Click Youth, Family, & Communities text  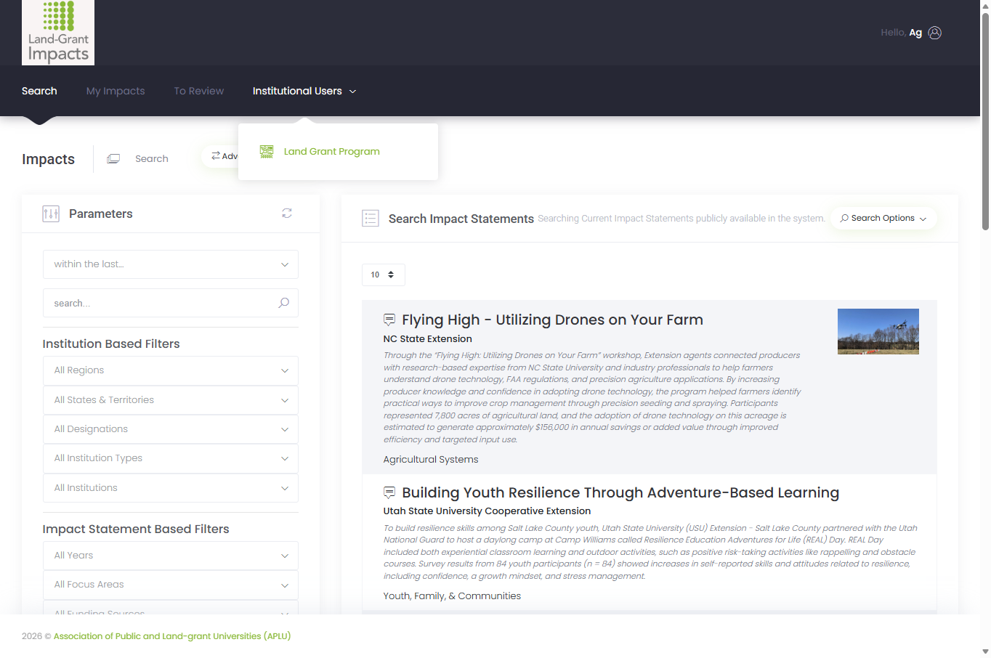coord(452,596)
